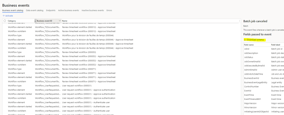
Task: Click the plus icon beside Activate
Action: [x=4, y=16]
